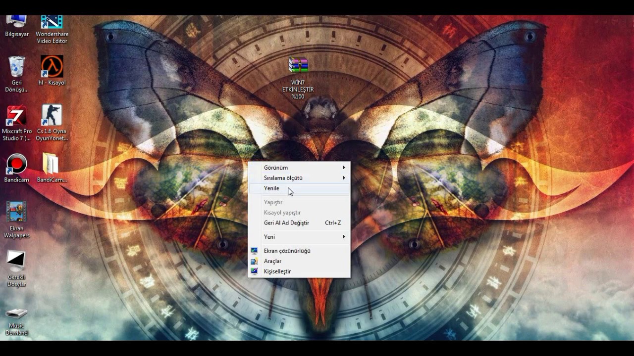Click the Kişiselleştir menu icon

[254, 271]
